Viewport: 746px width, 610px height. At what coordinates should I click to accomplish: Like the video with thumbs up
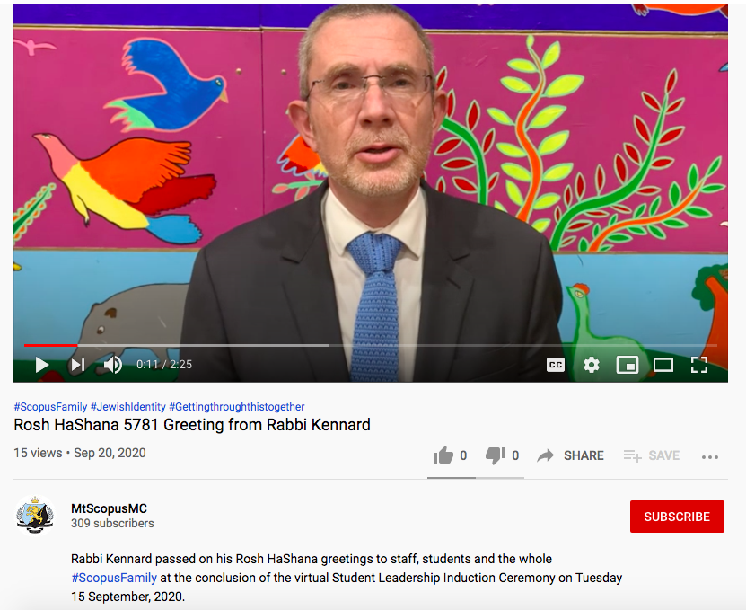click(443, 455)
